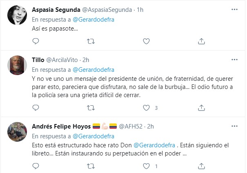
Task: Share Tillo's tweet
Action: (201, 108)
